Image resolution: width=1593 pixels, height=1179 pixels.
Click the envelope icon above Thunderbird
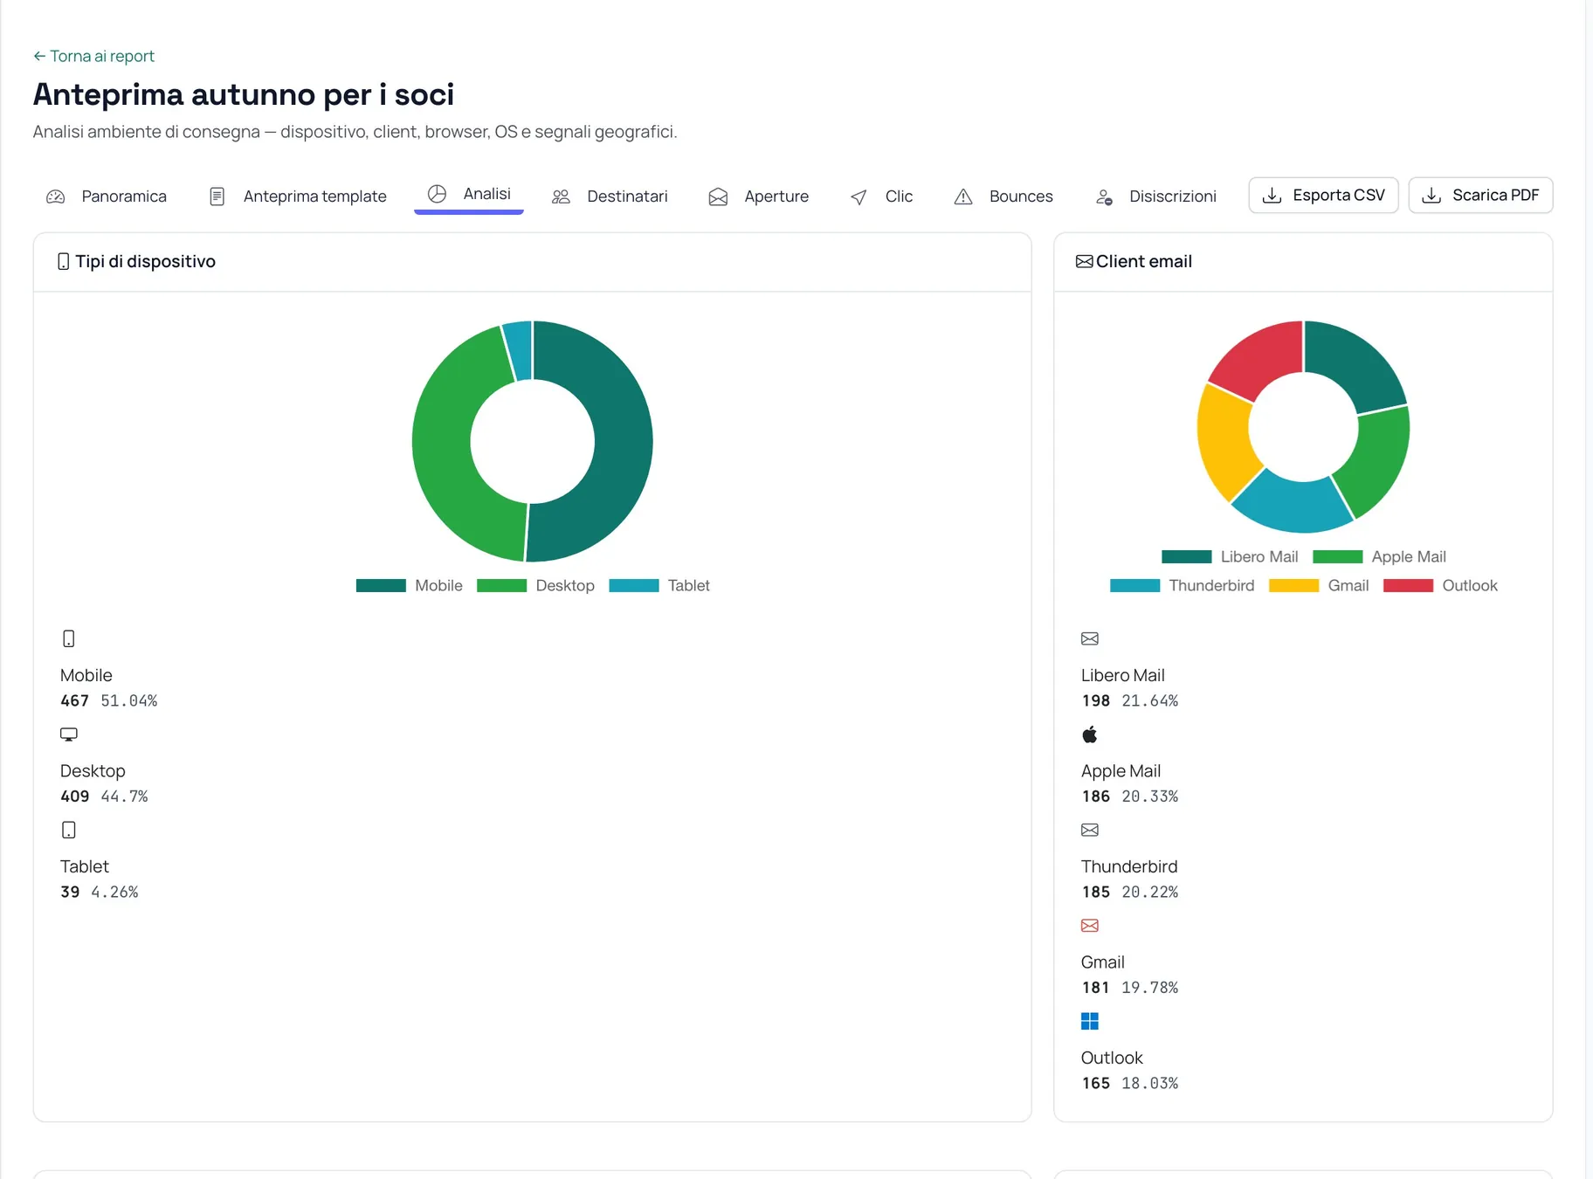pyautogui.click(x=1089, y=830)
